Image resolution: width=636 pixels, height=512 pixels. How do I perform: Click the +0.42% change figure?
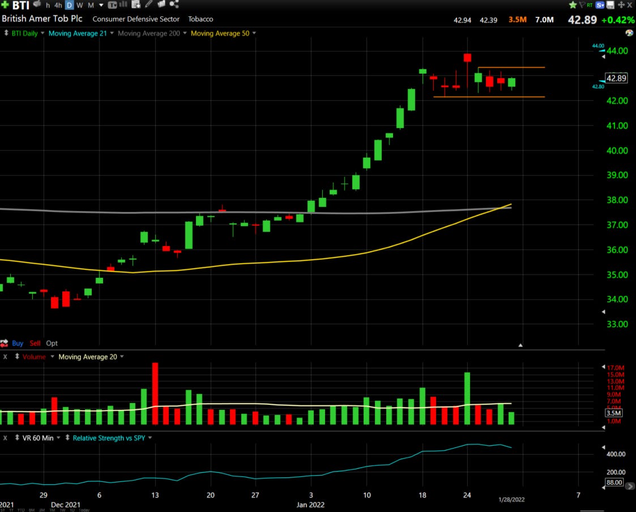(618, 20)
